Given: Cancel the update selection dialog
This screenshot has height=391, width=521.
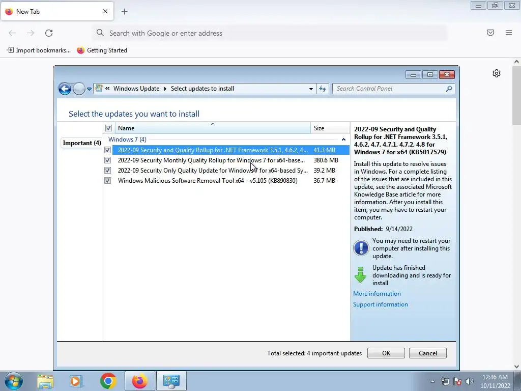Looking at the screenshot, I should pos(427,353).
